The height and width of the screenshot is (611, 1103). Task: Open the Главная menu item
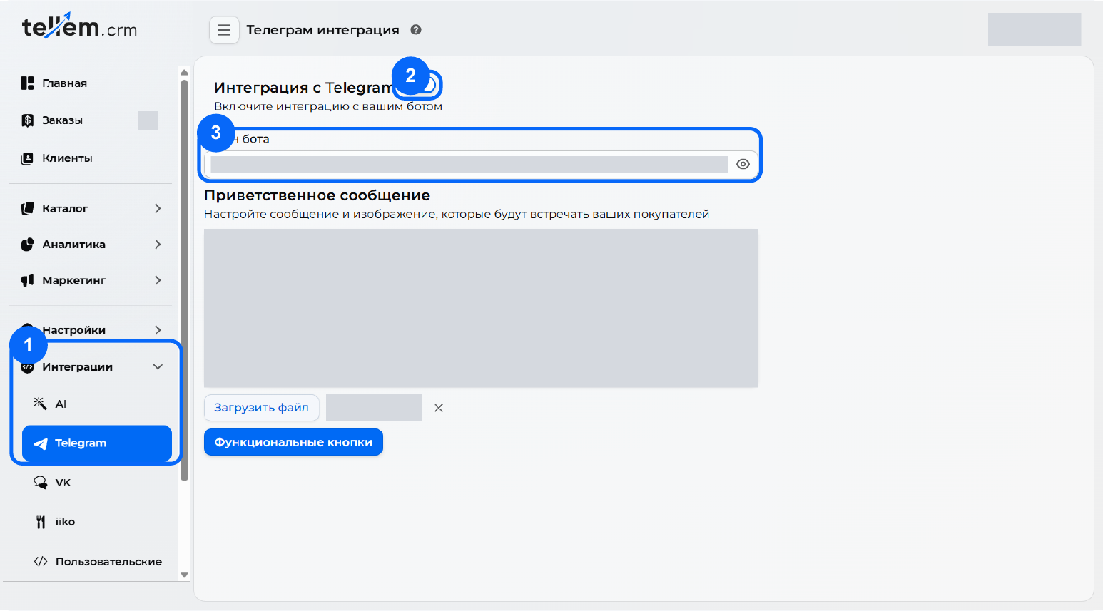click(91, 83)
